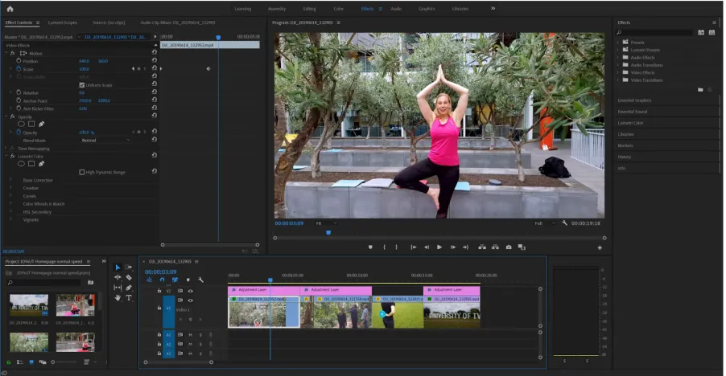The height and width of the screenshot is (376, 726).
Task: Expand Lumetri Presets folder
Action: click(x=618, y=50)
